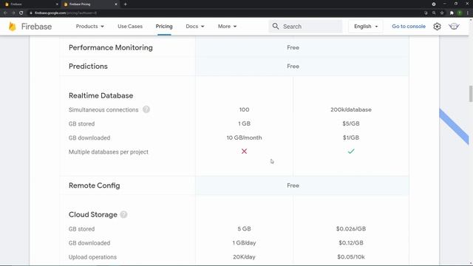Image resolution: width=473 pixels, height=266 pixels.
Task: Click the Firebase flame logo
Action: [x=12, y=27]
